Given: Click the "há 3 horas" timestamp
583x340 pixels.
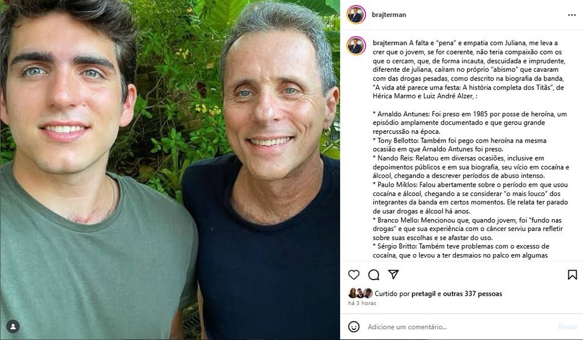Looking at the screenshot, I should click(362, 303).
